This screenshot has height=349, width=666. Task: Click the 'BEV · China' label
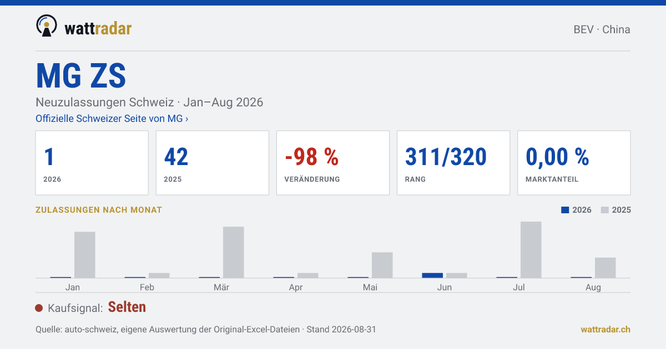602,29
